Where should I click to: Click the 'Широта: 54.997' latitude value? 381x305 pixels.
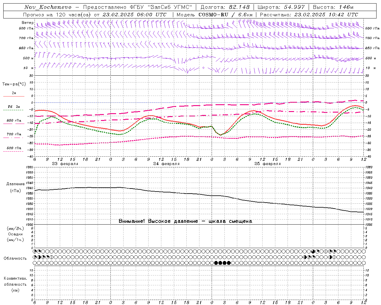tap(281, 7)
